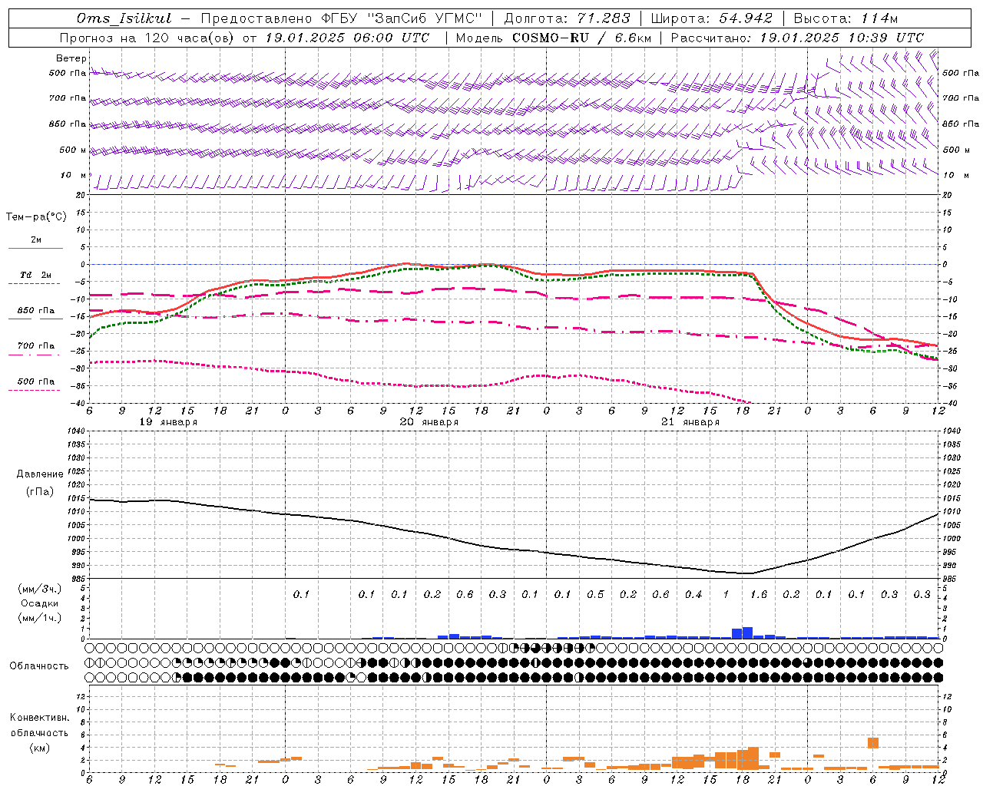
Task: Click the Рассчитано: 19.01.2025 10:39 UTC text
Action: pyautogui.click(x=797, y=38)
